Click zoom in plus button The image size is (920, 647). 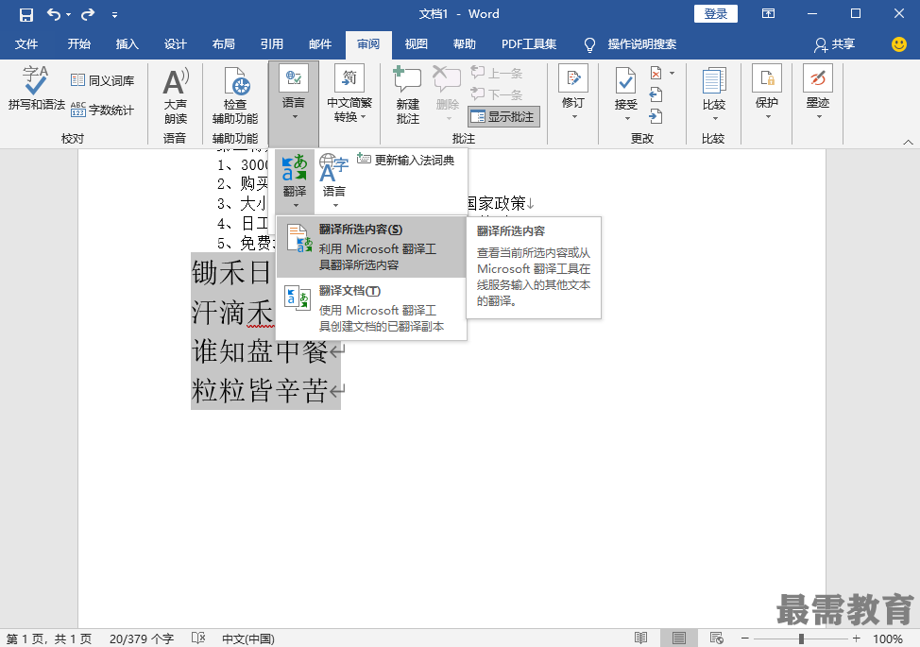coord(856,638)
